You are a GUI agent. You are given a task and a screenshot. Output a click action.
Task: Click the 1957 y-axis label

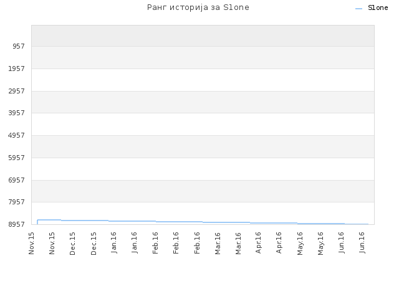[17, 69]
